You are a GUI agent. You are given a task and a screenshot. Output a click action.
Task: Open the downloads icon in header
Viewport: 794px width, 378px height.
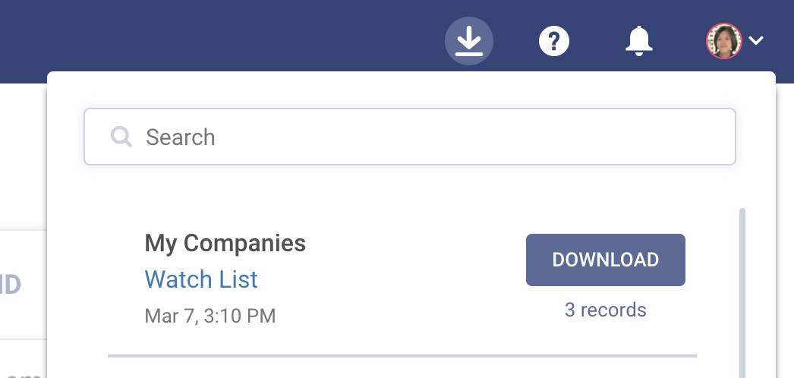point(469,40)
